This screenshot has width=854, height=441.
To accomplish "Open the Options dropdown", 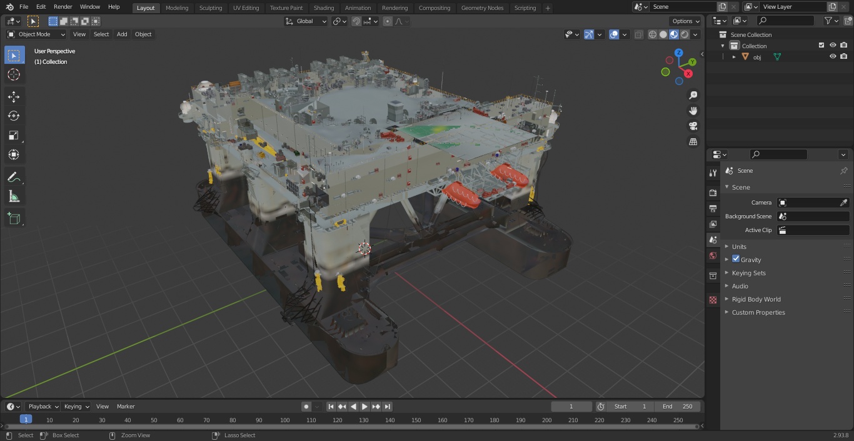I will point(686,21).
